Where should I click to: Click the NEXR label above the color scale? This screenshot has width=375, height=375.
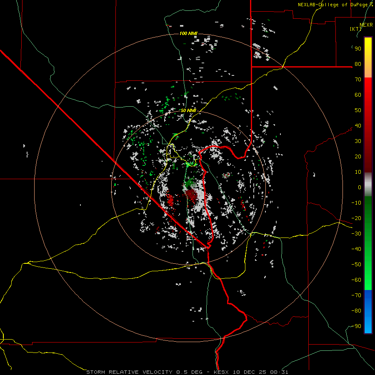pos(366,25)
